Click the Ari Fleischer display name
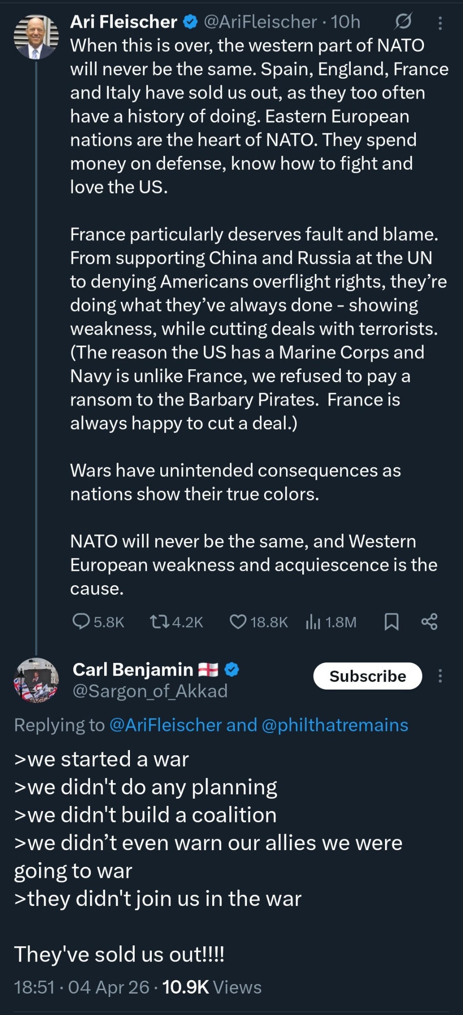This screenshot has width=463, height=1015. [x=124, y=22]
